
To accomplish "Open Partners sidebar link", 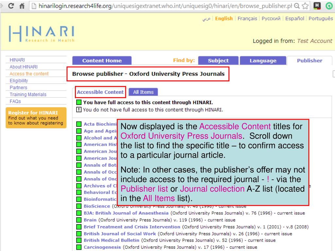I will click(18, 88).
